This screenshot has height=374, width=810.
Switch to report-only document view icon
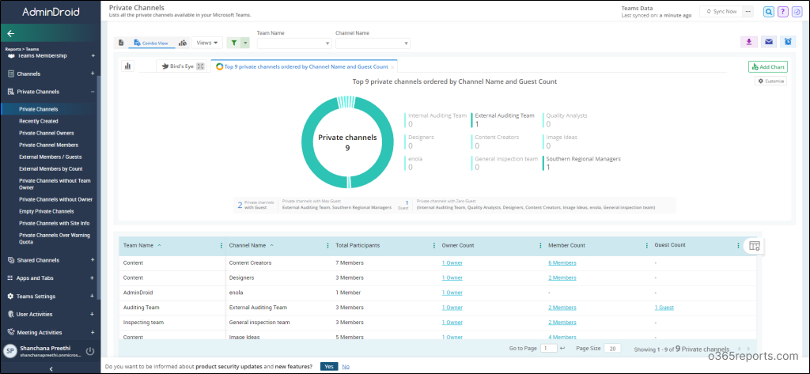pyautogui.click(x=121, y=43)
